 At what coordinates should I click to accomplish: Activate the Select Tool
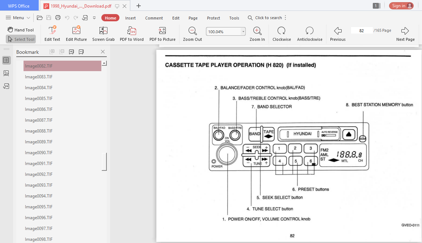click(x=21, y=39)
